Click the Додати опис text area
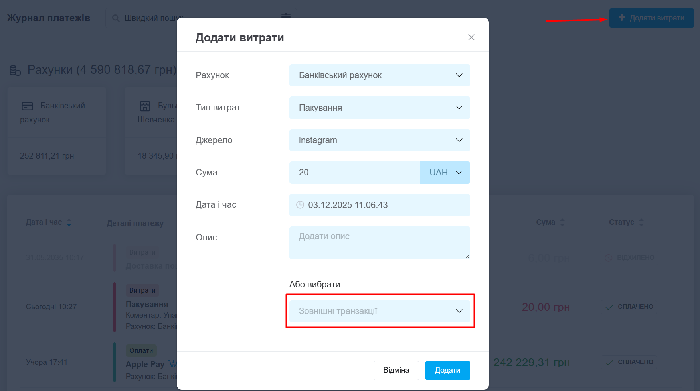 379,243
